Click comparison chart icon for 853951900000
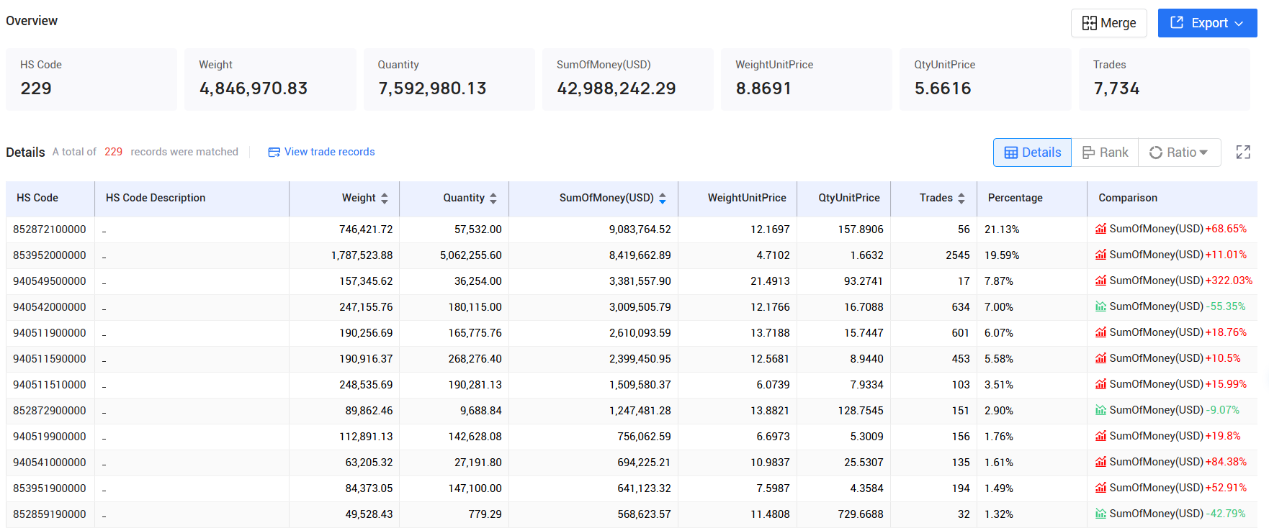The width and height of the screenshot is (1269, 528). [x=1100, y=488]
